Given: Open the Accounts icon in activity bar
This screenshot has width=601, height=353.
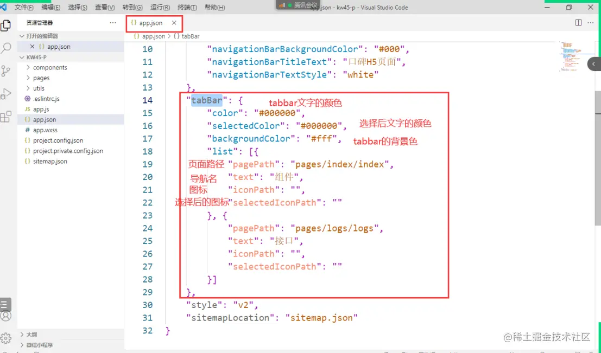Looking at the screenshot, I should tap(6, 316).
